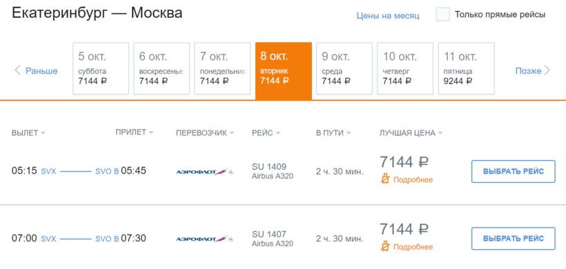Choose flight SU 1407 with ВЫБРАТЬ РЕЙС
Screen dimensions: 566x269
coord(514,239)
